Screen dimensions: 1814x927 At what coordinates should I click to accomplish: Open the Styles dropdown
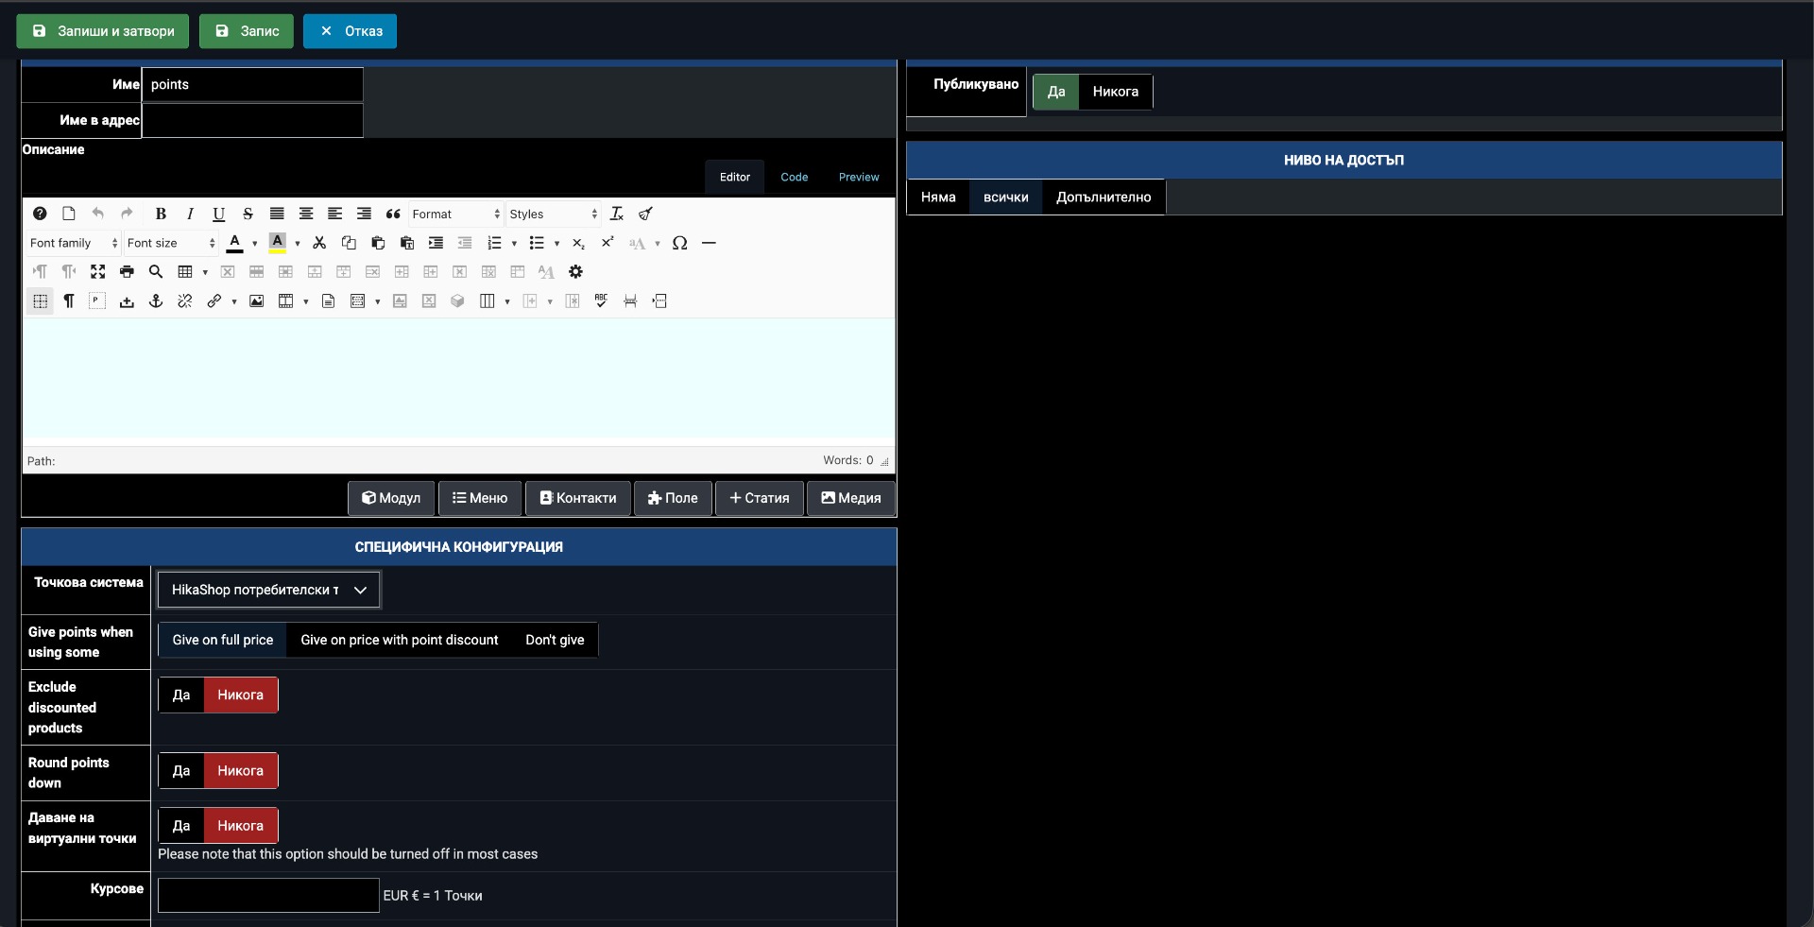(554, 215)
